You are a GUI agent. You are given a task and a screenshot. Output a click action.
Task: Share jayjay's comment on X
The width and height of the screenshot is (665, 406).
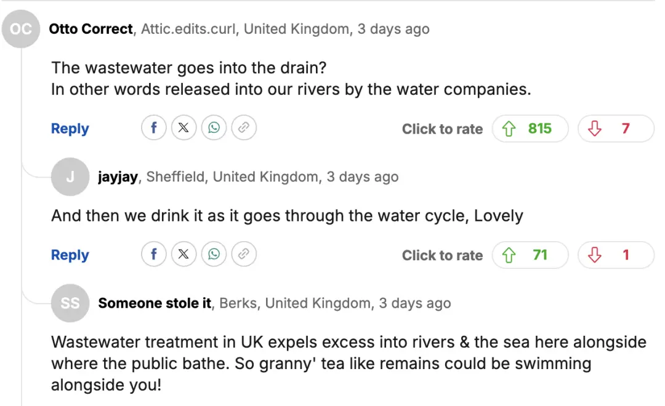[x=183, y=254]
